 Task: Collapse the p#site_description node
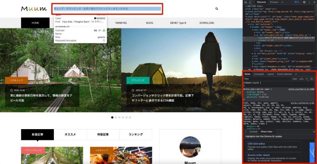point(255,35)
